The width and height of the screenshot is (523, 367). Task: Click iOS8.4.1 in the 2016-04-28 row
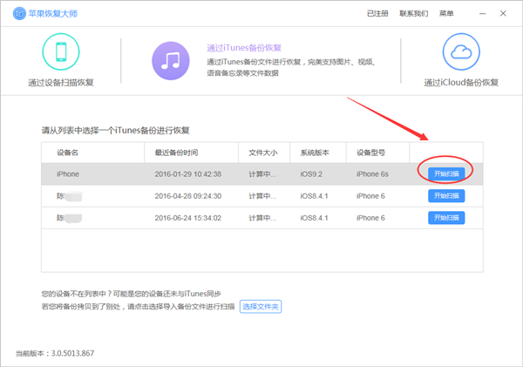click(314, 196)
